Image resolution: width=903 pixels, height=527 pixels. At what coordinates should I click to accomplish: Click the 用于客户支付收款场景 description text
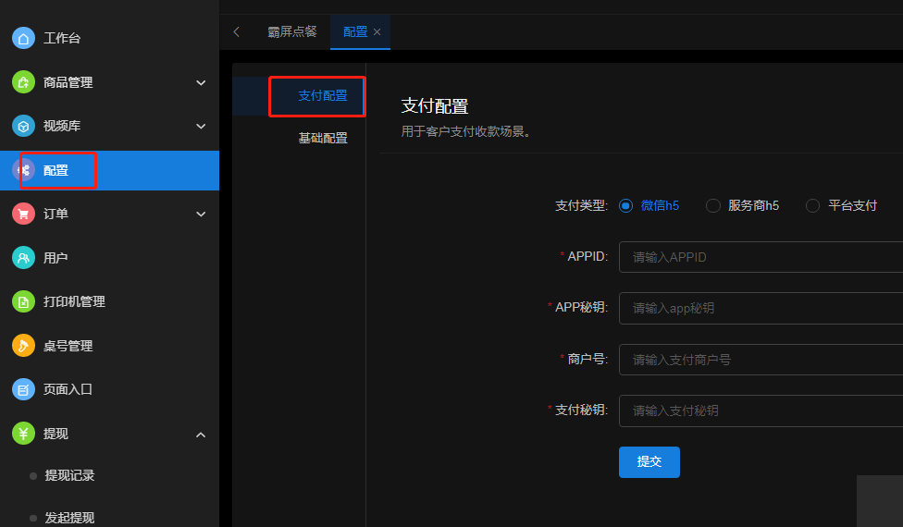465,131
